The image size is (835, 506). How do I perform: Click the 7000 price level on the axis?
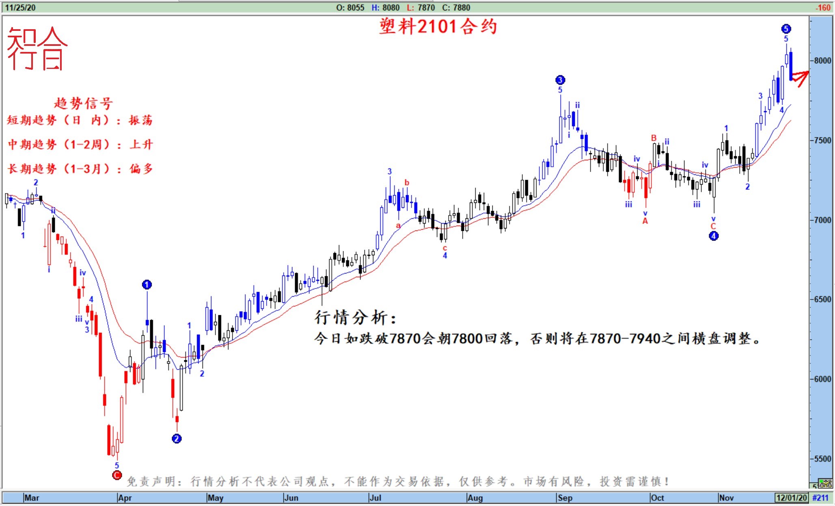pyautogui.click(x=822, y=220)
